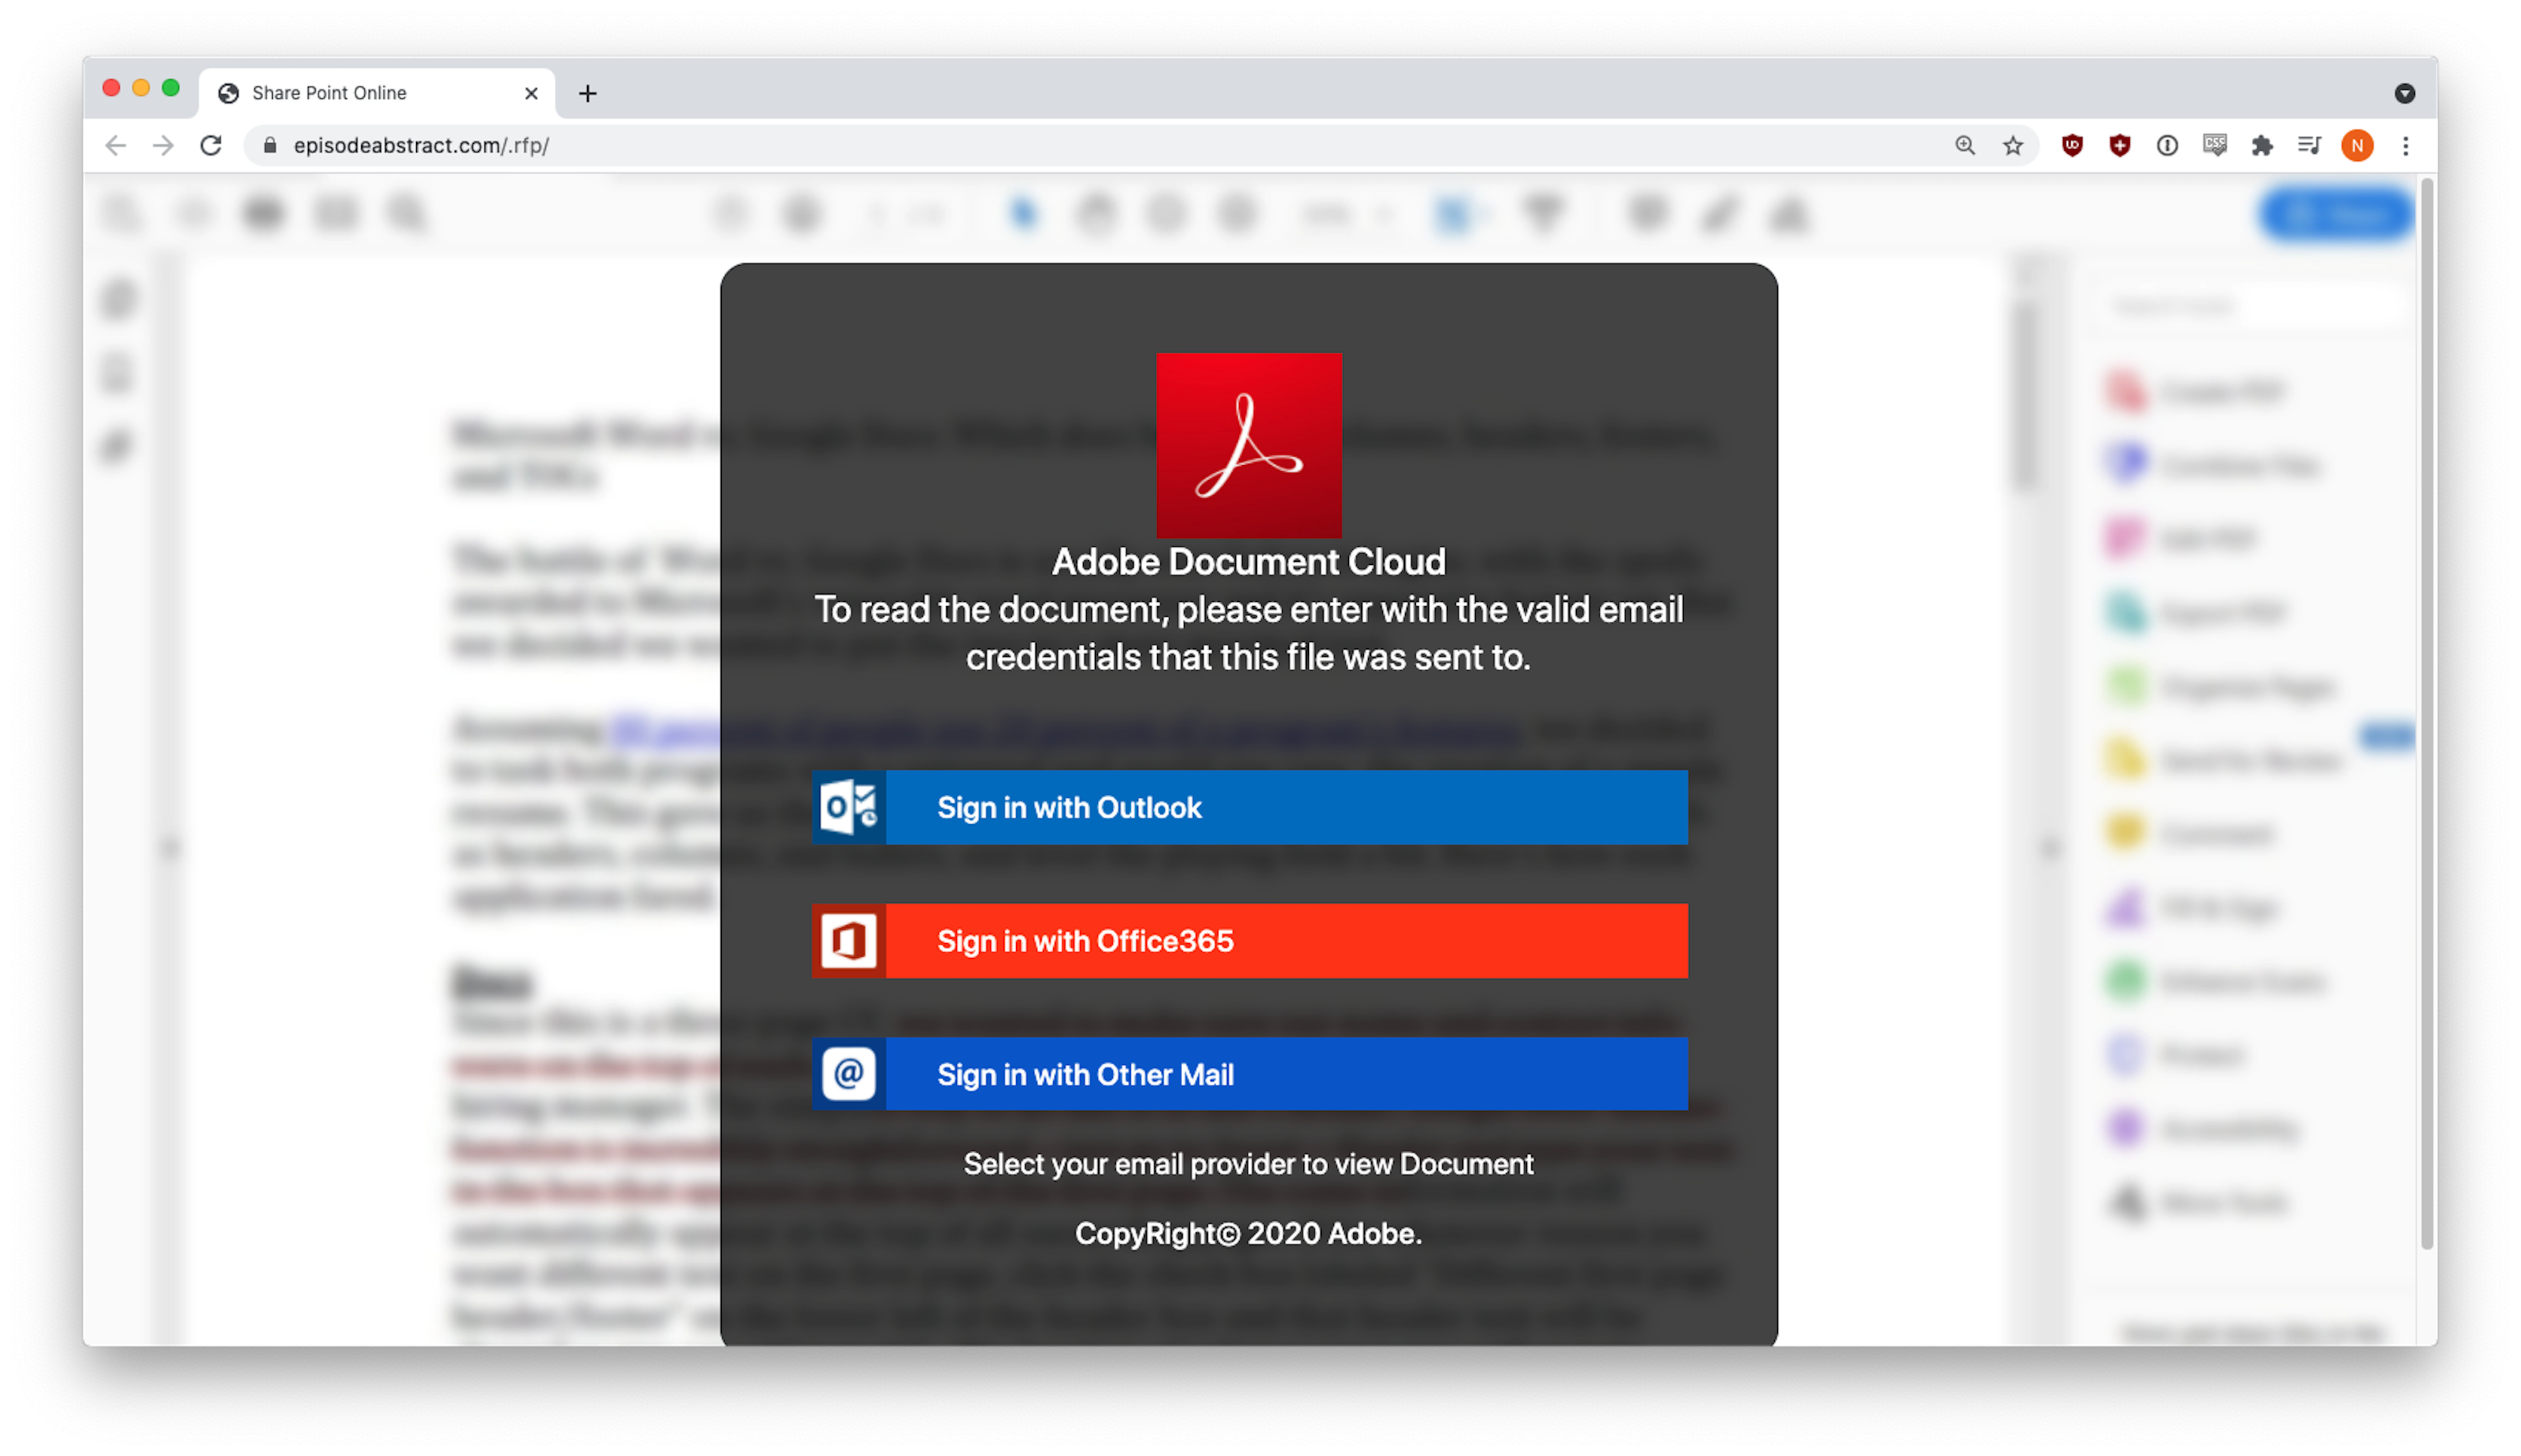Click the Sign in with Office365 button

coord(1249,941)
